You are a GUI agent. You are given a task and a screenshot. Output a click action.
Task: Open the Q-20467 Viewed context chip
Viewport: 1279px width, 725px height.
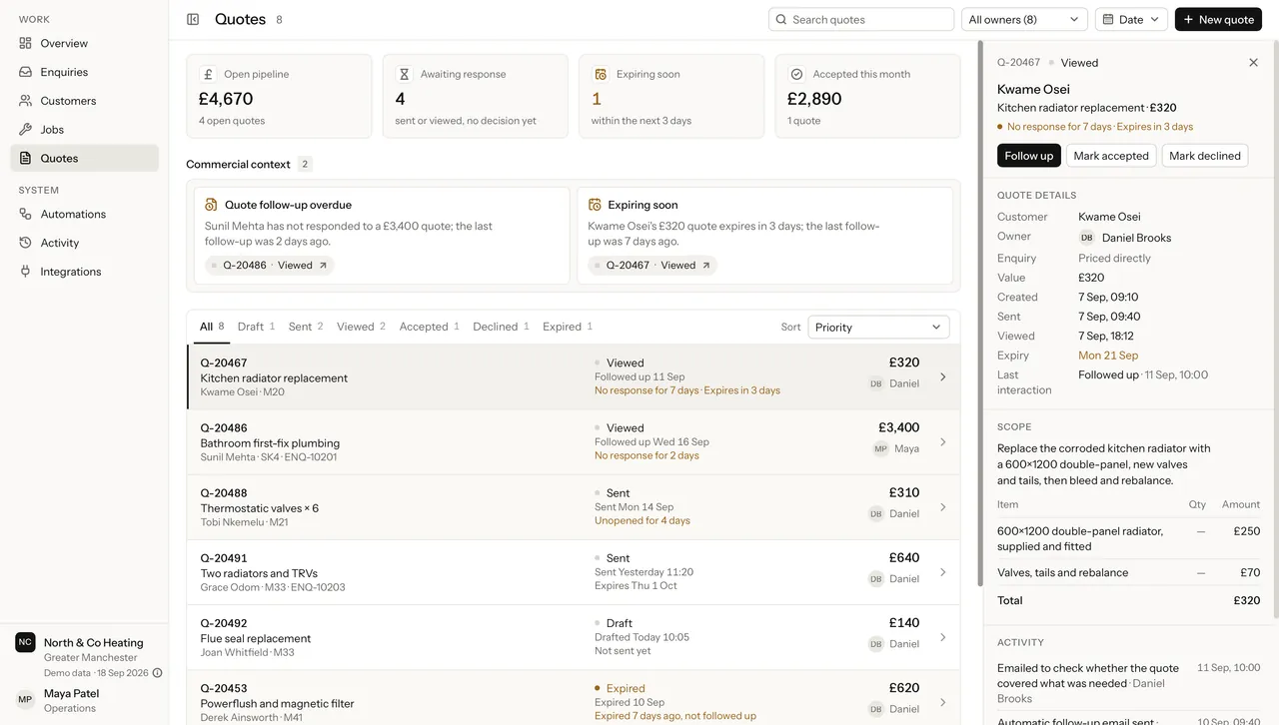652,266
